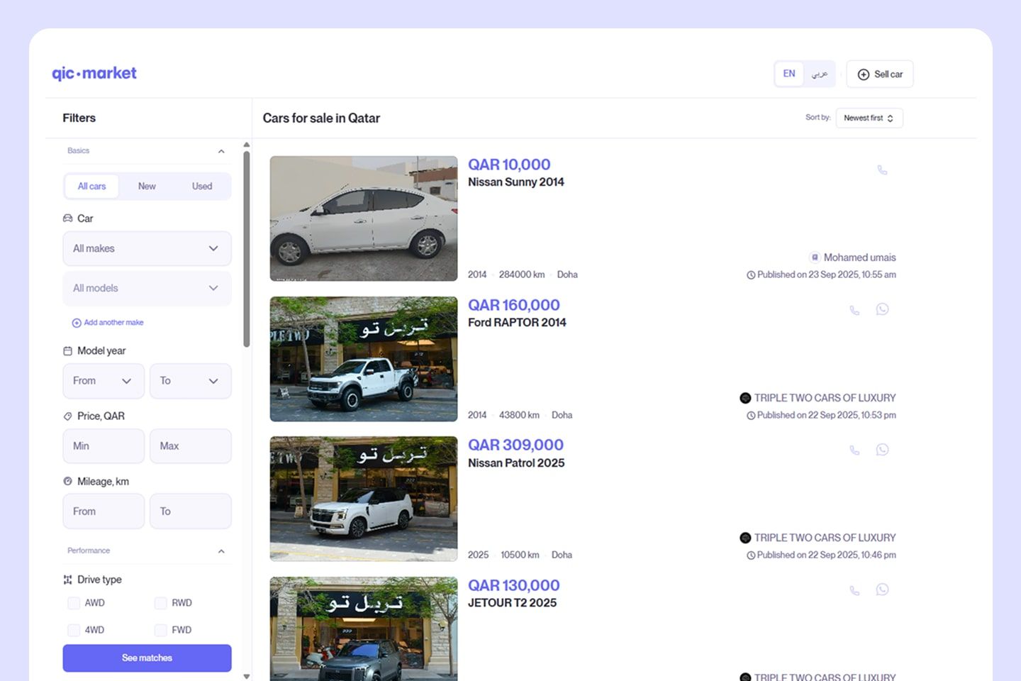
Task: Check the FWD drive type option
Action: pos(161,629)
